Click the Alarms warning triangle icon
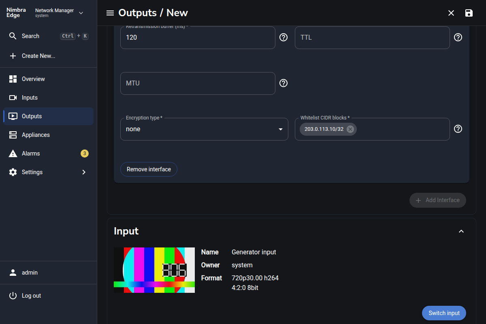Image resolution: width=486 pixels, height=324 pixels. click(x=13, y=153)
